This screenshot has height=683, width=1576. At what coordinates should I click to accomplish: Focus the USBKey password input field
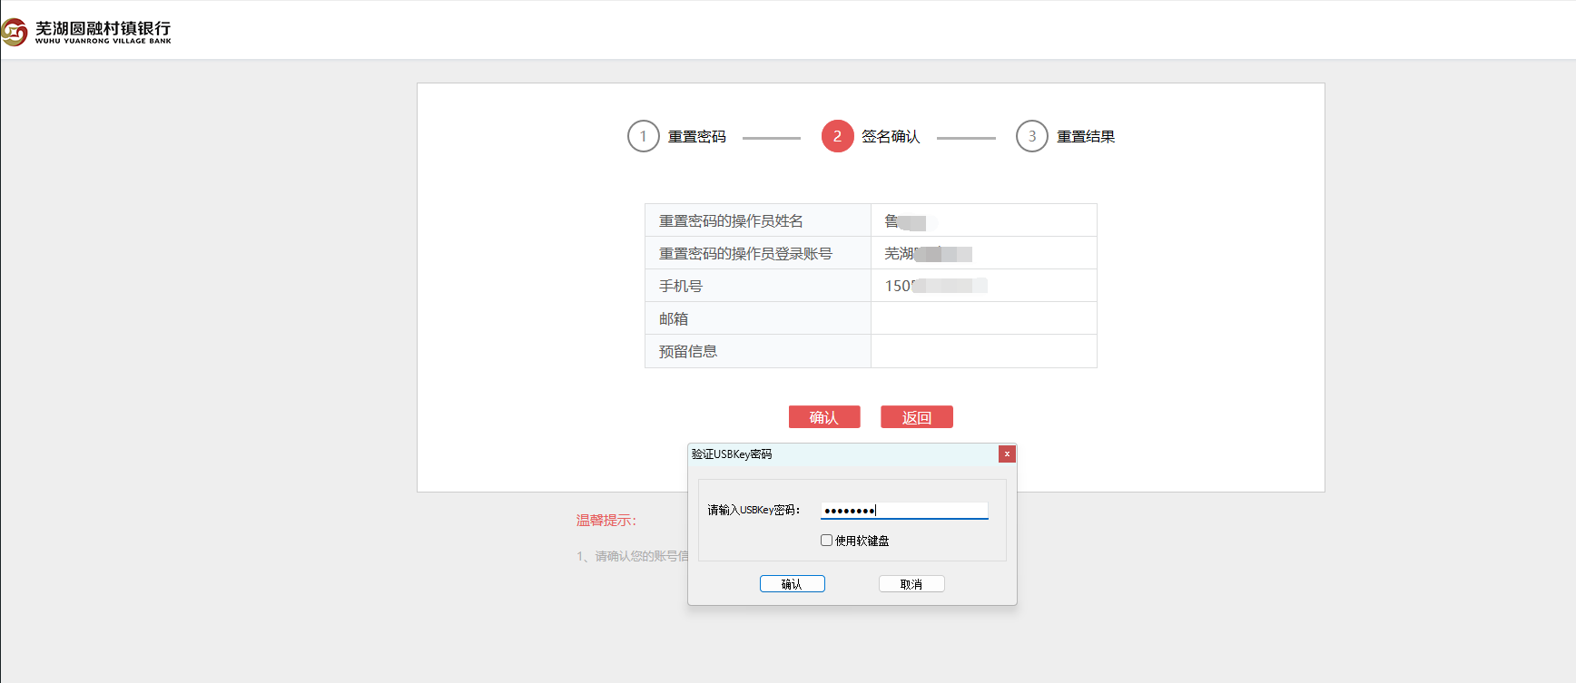point(904,511)
